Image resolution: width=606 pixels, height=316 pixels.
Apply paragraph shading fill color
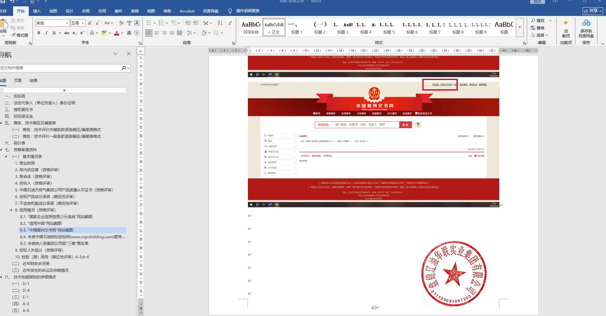click(x=204, y=33)
